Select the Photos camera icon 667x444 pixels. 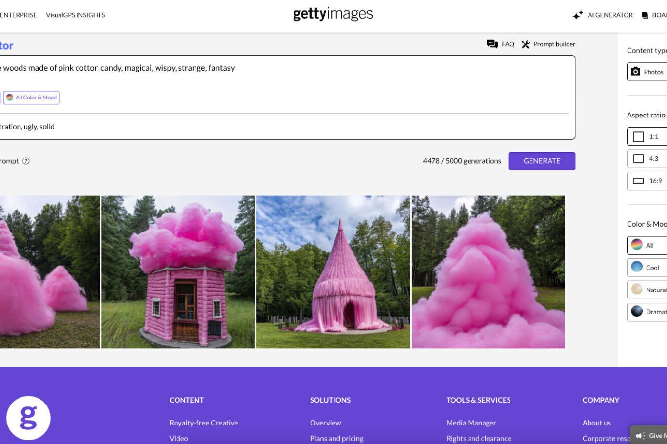(x=635, y=72)
